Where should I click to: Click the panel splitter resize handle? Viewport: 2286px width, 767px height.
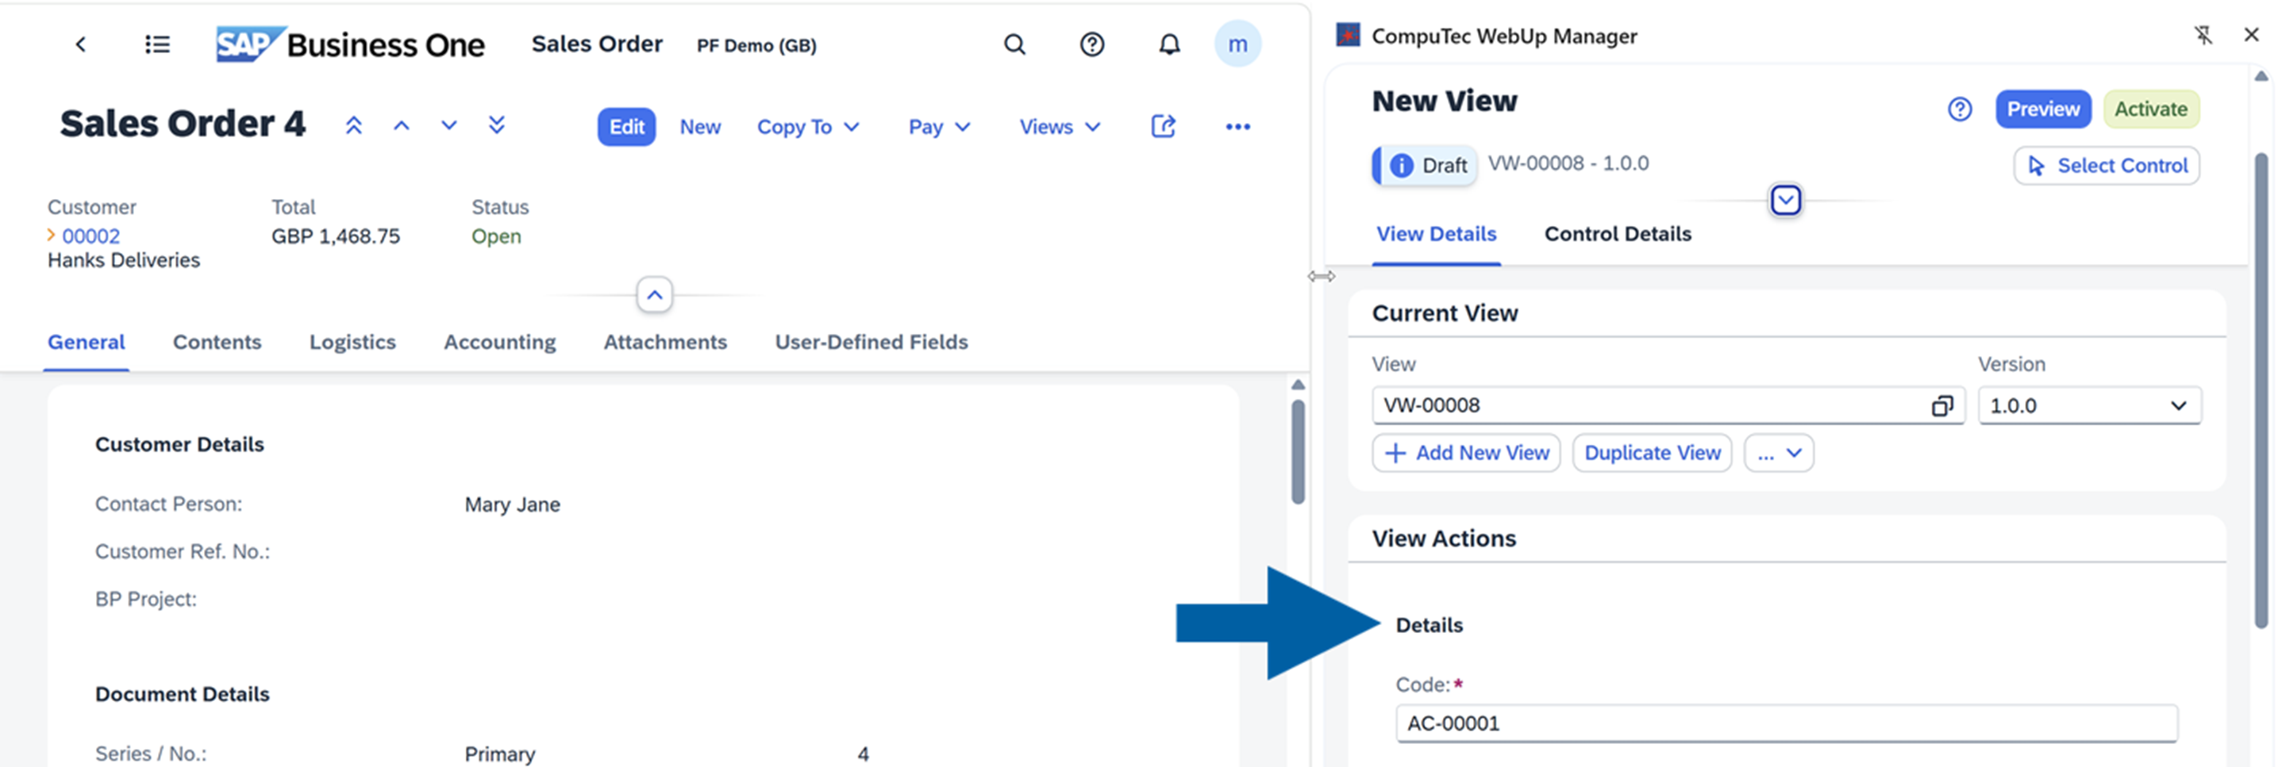(x=1321, y=277)
